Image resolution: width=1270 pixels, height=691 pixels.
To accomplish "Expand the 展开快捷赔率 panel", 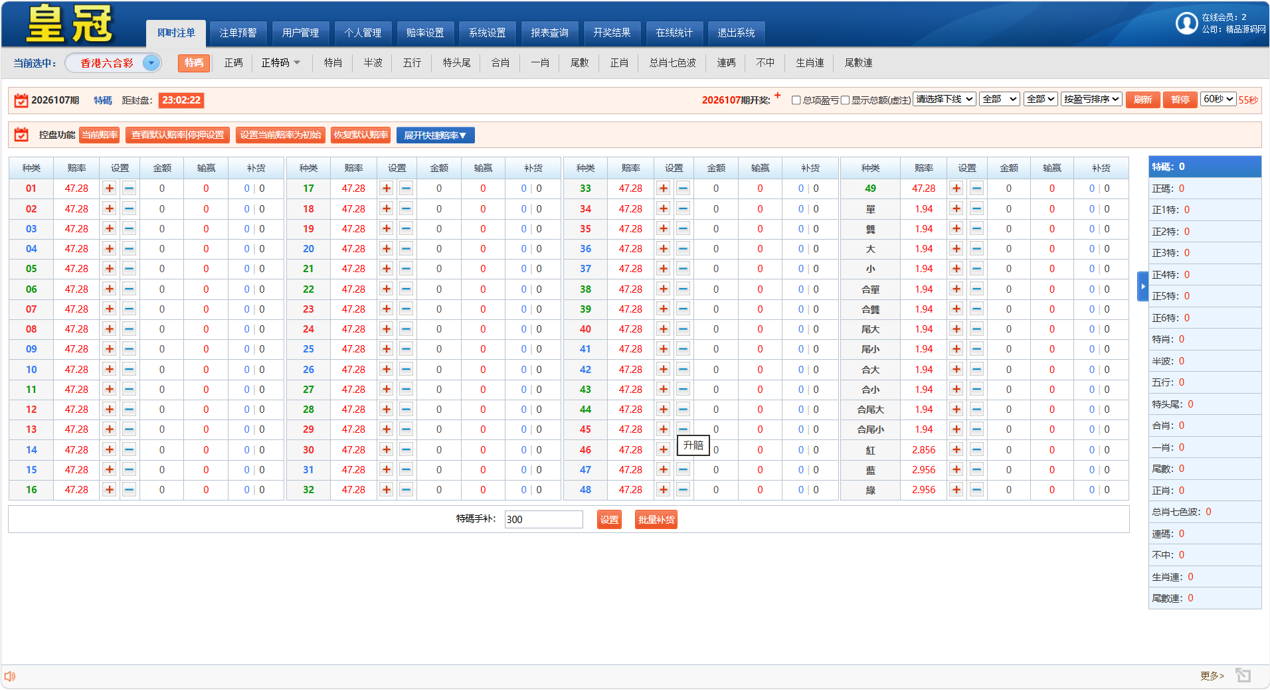I will 435,135.
